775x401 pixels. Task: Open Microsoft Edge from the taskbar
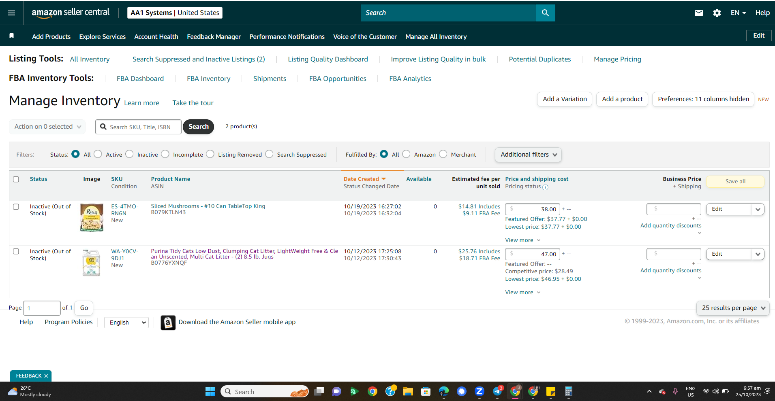coord(443,391)
